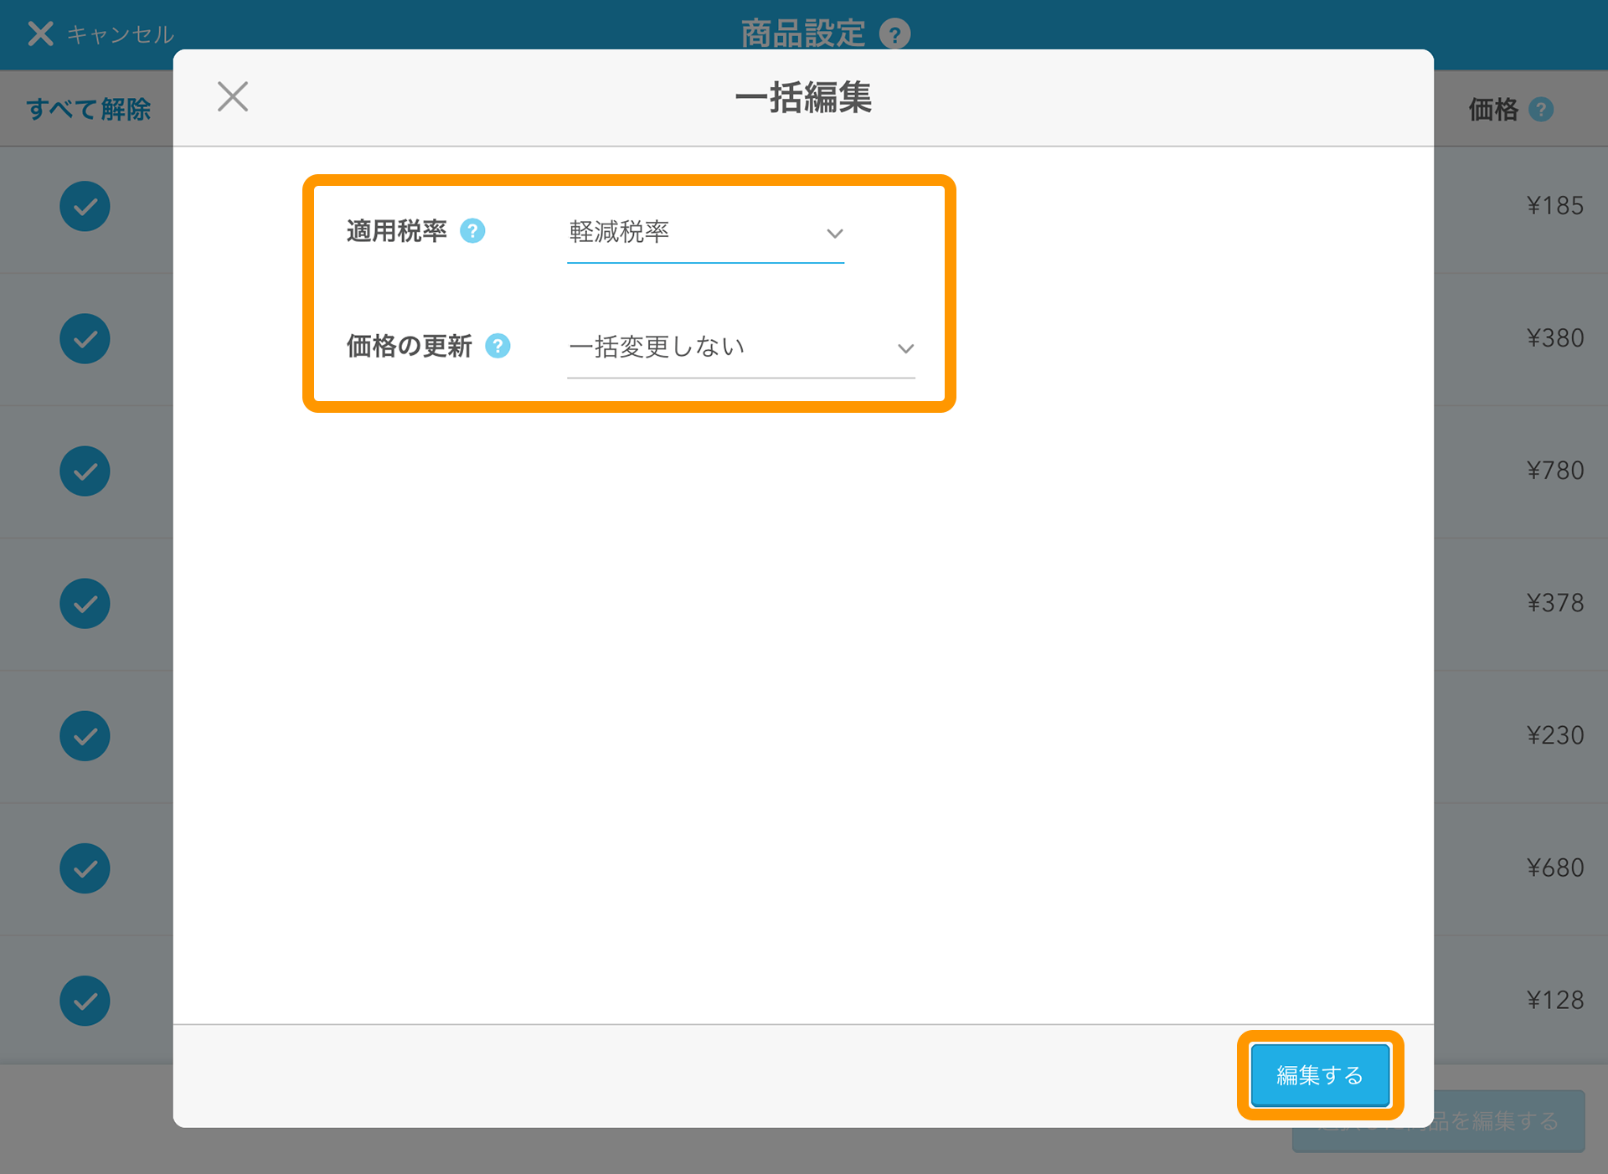
Task: Click the help icon next to 価格 header
Action: 1542,109
